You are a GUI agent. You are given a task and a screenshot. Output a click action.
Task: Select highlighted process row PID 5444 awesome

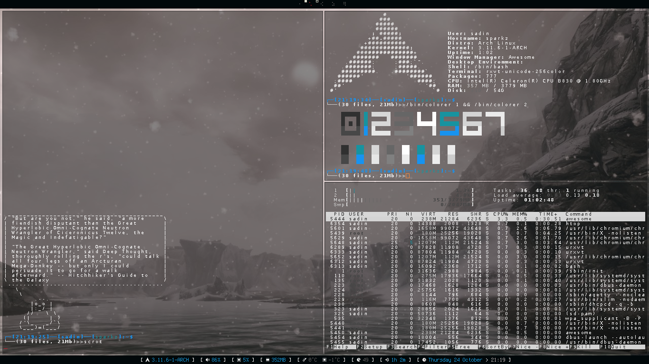[x=486, y=218]
